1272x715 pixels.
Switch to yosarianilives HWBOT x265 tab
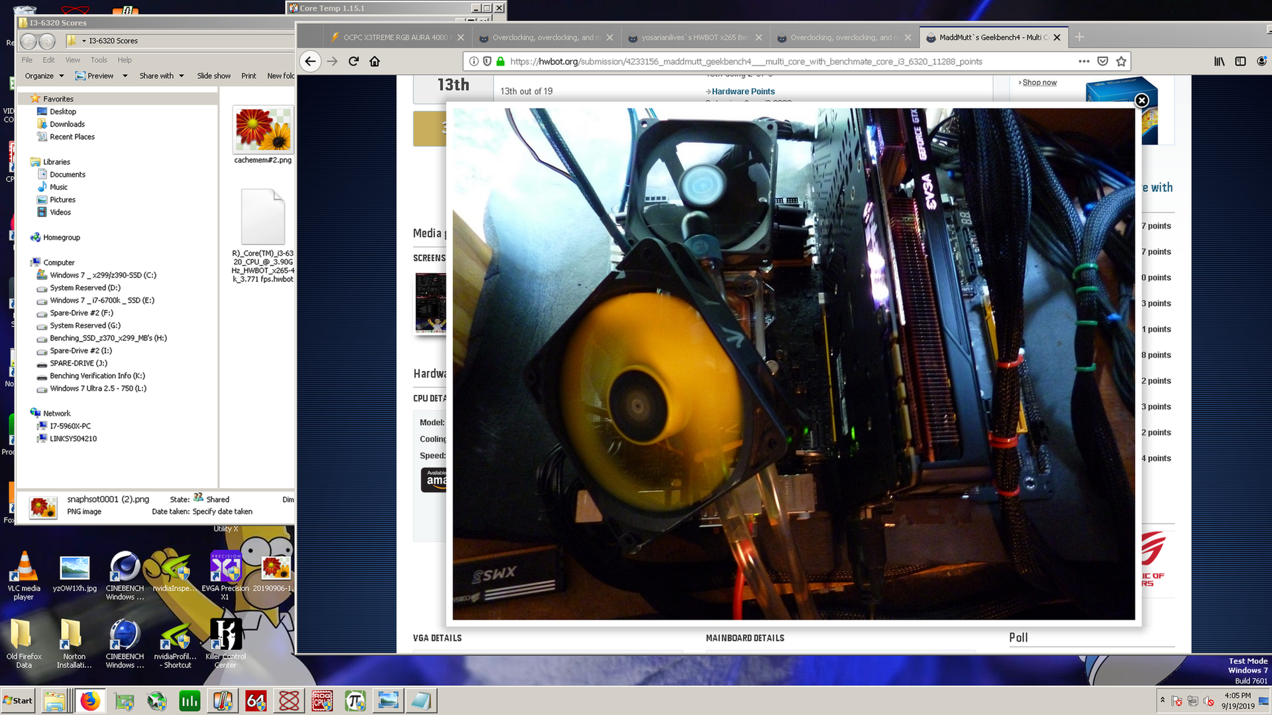[694, 38]
